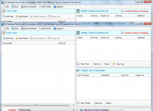The image size is (153, 111).
Task: Click TASK column header in the back window
Action: (83, 16)
